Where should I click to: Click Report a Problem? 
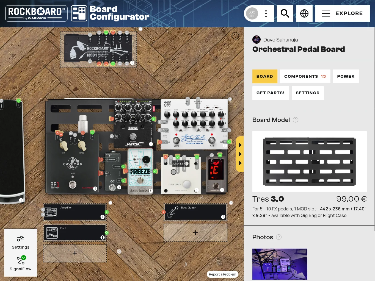point(222,274)
